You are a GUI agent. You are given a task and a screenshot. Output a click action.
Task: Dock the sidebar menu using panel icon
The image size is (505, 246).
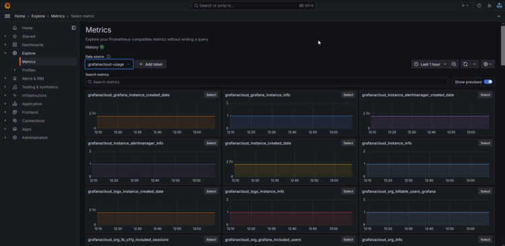[x=74, y=28]
